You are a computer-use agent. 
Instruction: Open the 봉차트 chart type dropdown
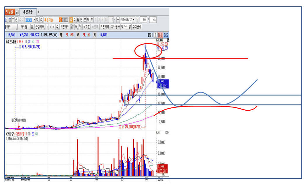[x=11, y=27]
